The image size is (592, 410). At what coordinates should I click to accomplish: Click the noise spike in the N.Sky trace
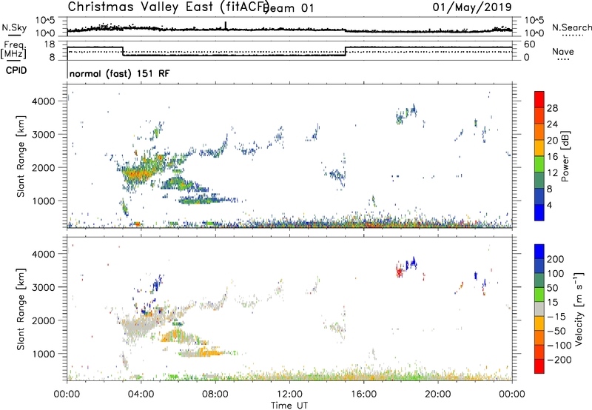[226, 25]
